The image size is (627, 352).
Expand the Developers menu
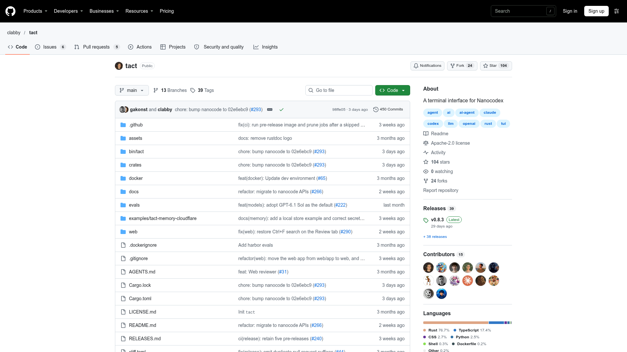pyautogui.click(x=68, y=11)
